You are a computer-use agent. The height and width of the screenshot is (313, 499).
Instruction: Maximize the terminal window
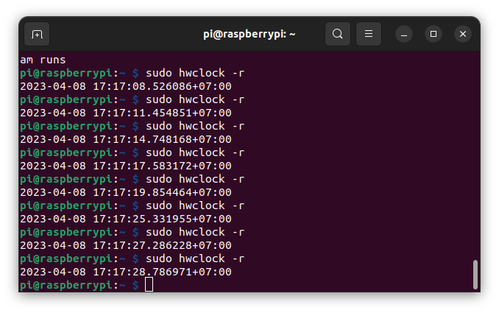coord(433,34)
